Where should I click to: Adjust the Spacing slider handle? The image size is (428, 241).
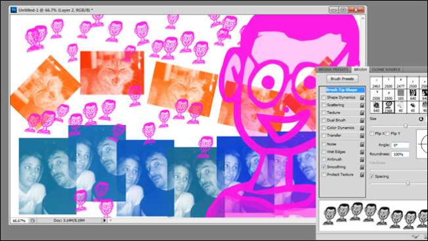[408, 183]
